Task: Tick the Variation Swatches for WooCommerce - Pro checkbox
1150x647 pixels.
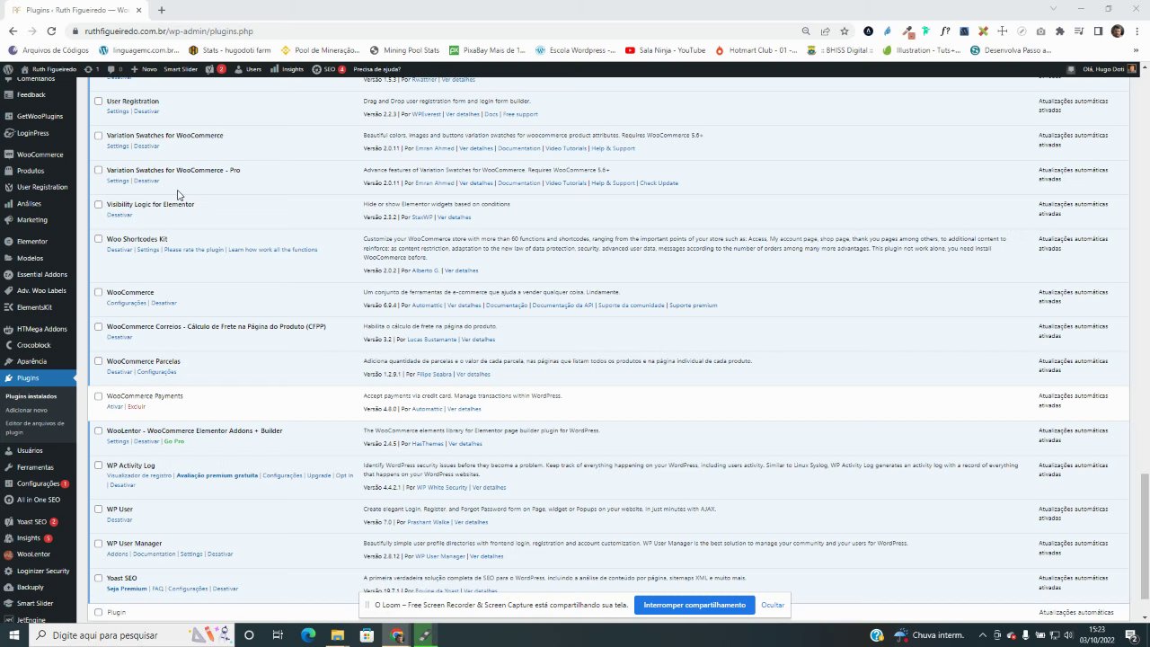Action: click(x=98, y=170)
